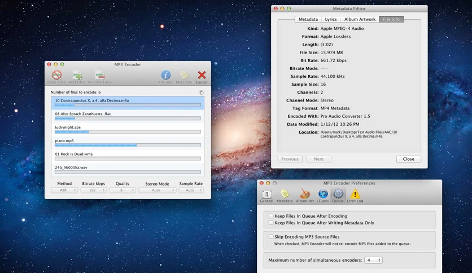This screenshot has height=273, width=472.
Task: Switch to the Lyrics tab
Action: 331,19
